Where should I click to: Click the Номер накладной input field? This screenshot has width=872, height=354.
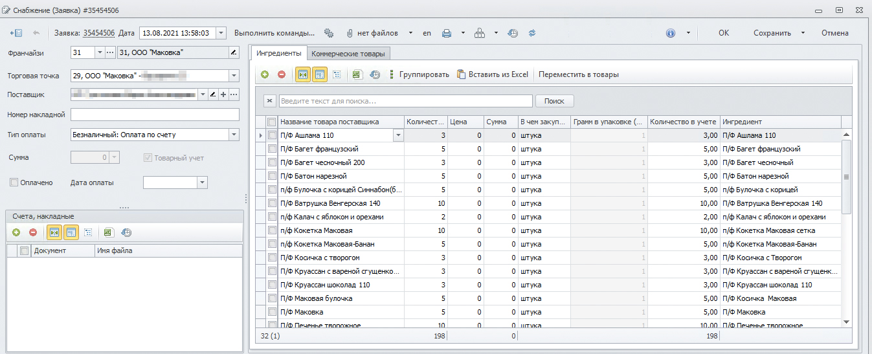pos(155,115)
